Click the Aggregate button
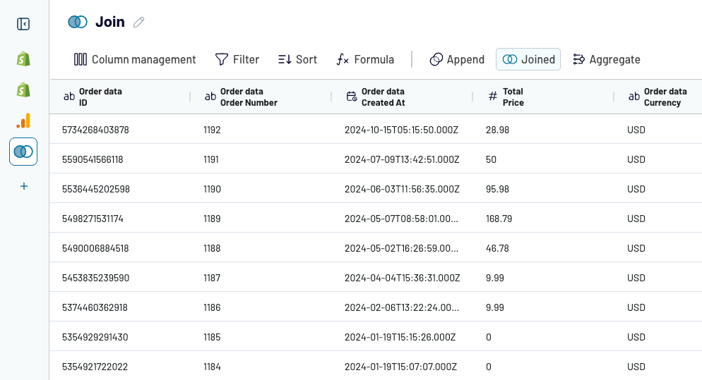 click(607, 59)
